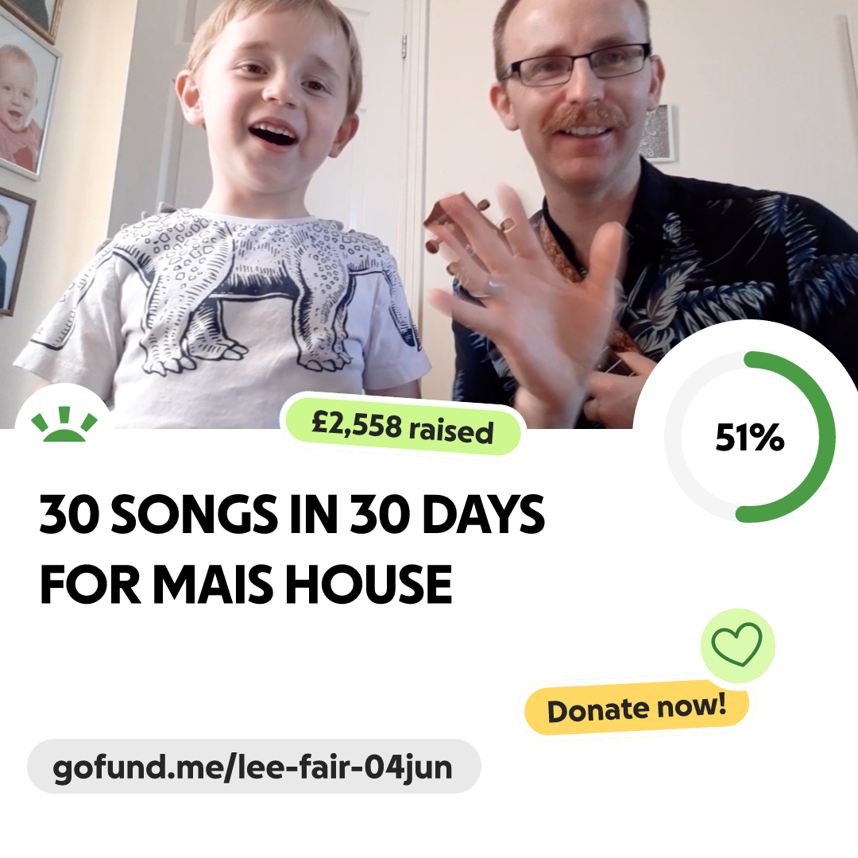This screenshot has height=858, width=858.
Task: Select the Donate now button
Action: [636, 709]
